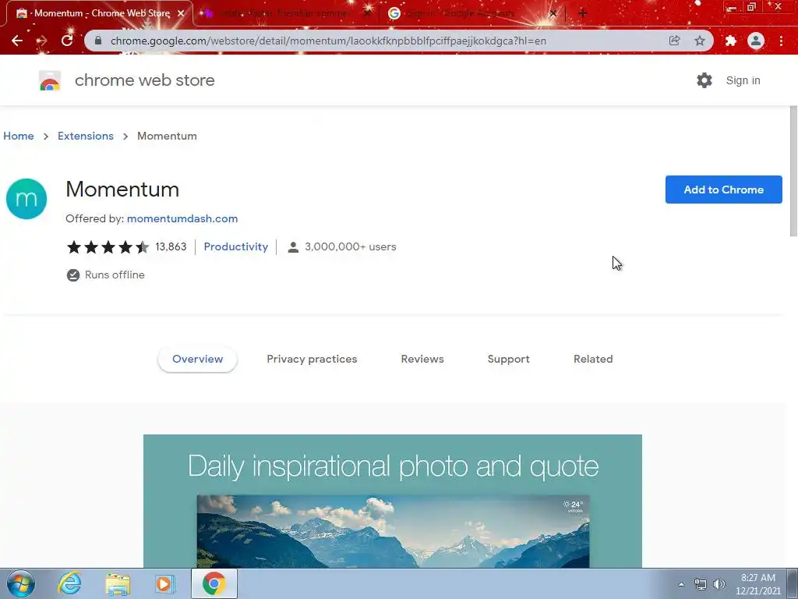Close the second browser tab
This screenshot has width=798, height=599.
[368, 13]
